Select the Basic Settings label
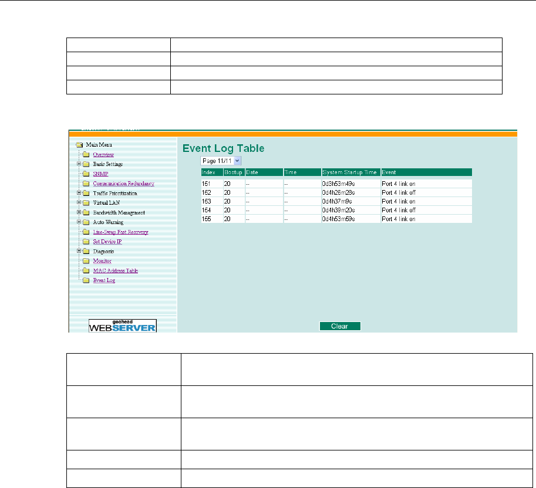 (107, 164)
